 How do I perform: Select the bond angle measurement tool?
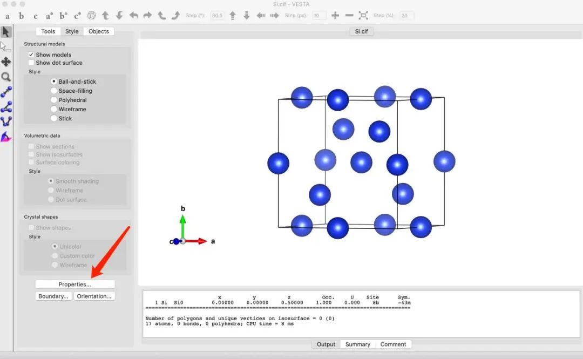click(x=6, y=107)
